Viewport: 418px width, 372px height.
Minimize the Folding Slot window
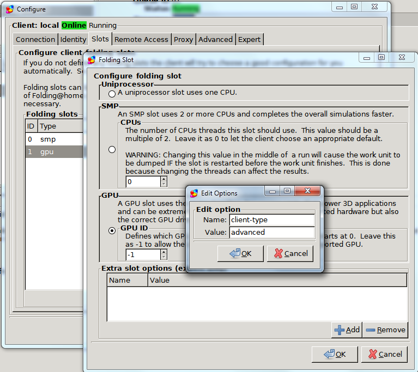click(x=367, y=57)
